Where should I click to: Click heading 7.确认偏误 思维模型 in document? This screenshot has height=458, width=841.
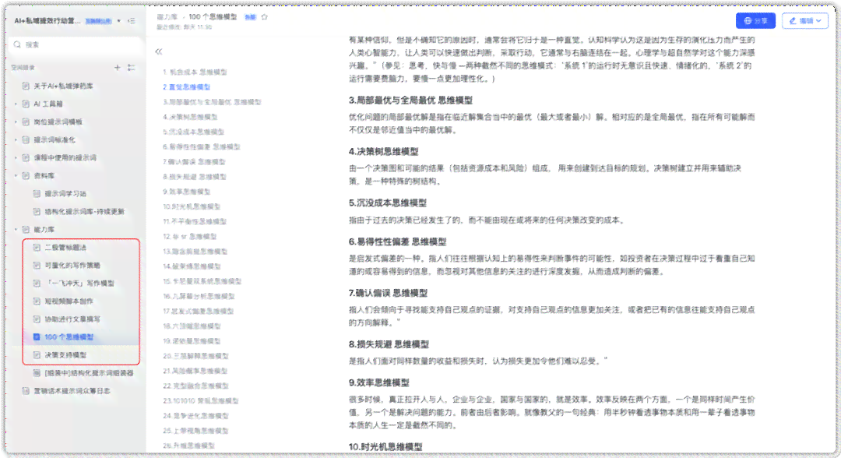click(389, 293)
